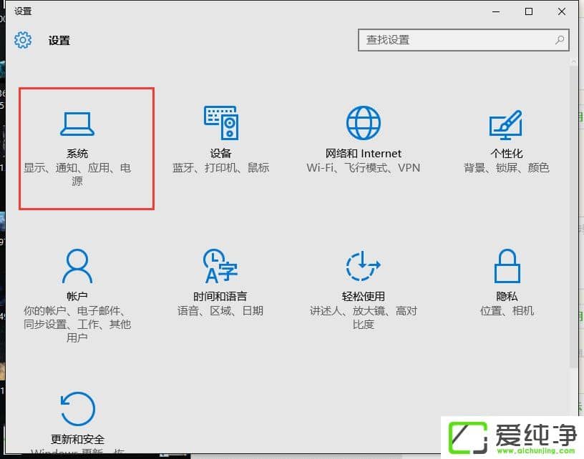Click the magnifier icon in search box
Image resolution: width=584 pixels, height=459 pixels.
pyautogui.click(x=559, y=40)
